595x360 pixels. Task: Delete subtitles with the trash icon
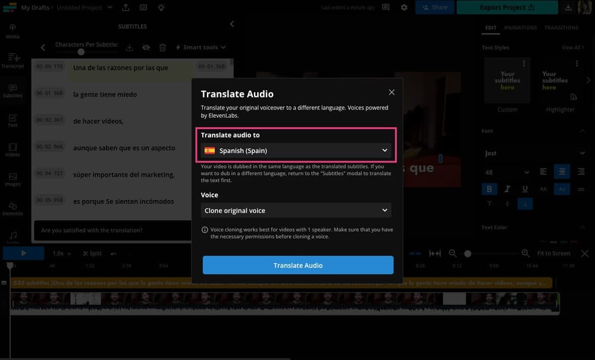[x=162, y=47]
